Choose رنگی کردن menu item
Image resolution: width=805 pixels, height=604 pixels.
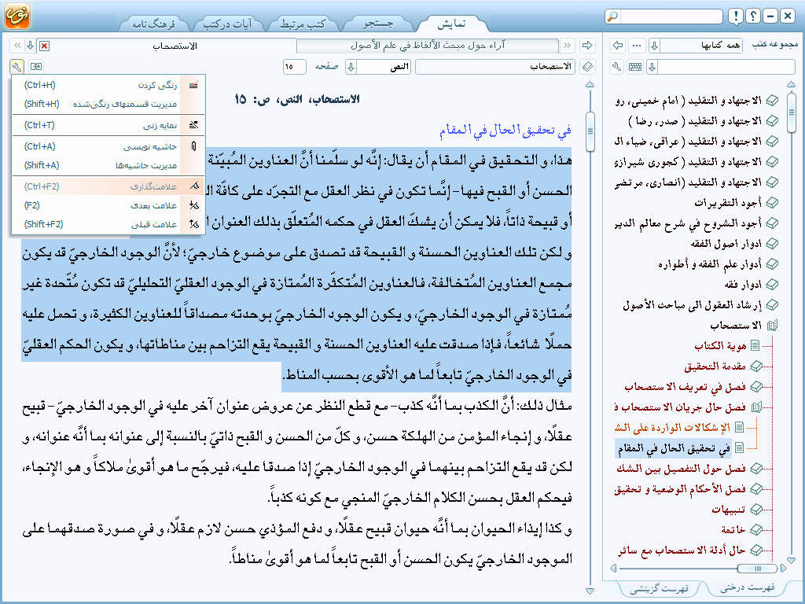pos(108,85)
